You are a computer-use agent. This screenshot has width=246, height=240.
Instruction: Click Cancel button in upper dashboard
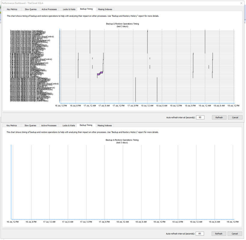(x=235, y=118)
